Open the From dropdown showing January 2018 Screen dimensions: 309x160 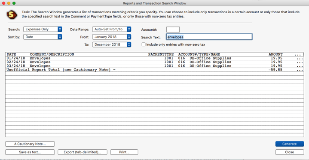112,37
